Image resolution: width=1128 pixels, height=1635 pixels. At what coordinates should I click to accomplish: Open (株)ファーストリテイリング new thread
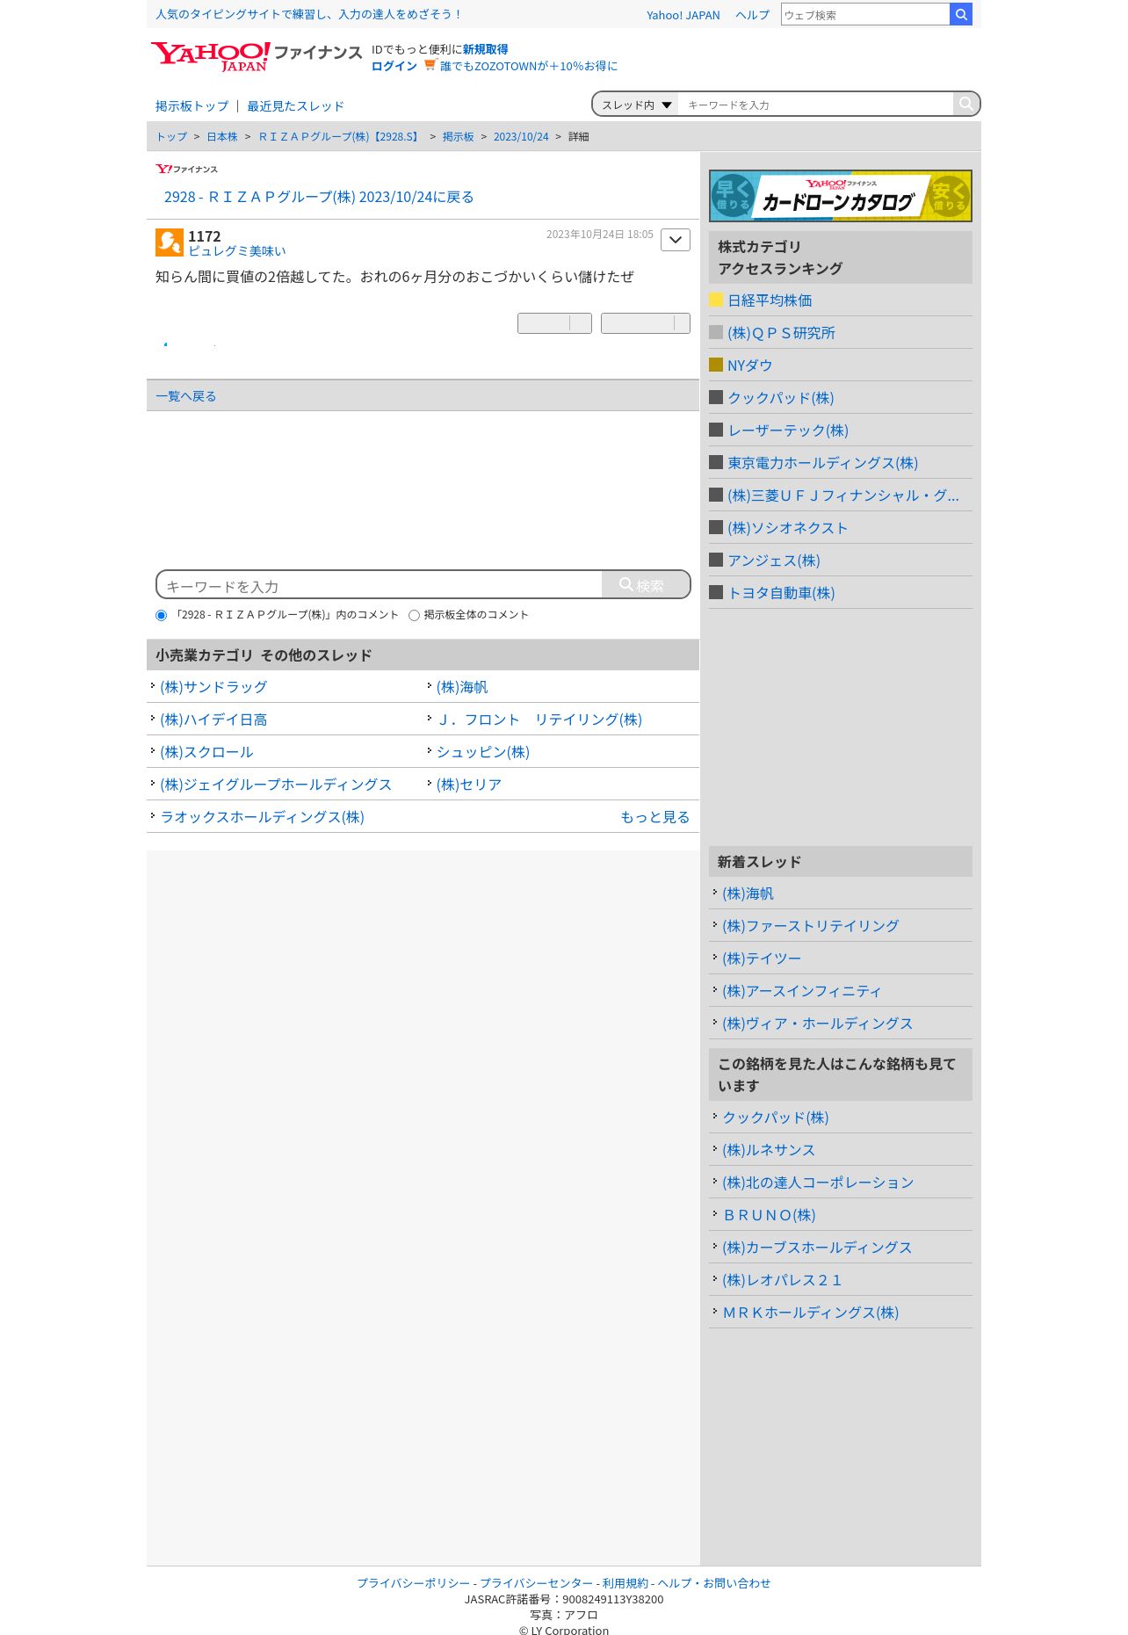[810, 926]
